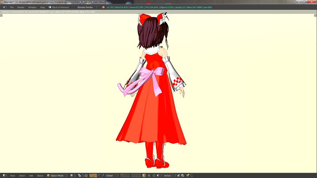Screen dimensions: 317x178
Task: Toggle align rotation with snapping target
Action: point(179,176)
